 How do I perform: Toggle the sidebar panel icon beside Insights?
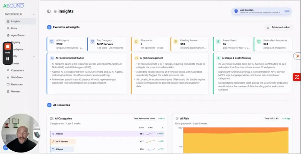pyautogui.click(x=49, y=11)
